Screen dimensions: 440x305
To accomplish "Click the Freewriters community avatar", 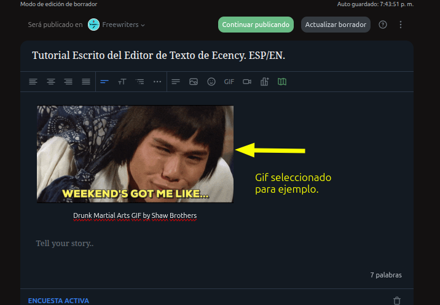I will coord(94,25).
